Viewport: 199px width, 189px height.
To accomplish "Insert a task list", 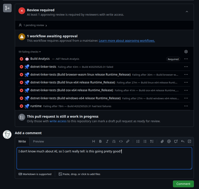I will [x=152, y=141].
